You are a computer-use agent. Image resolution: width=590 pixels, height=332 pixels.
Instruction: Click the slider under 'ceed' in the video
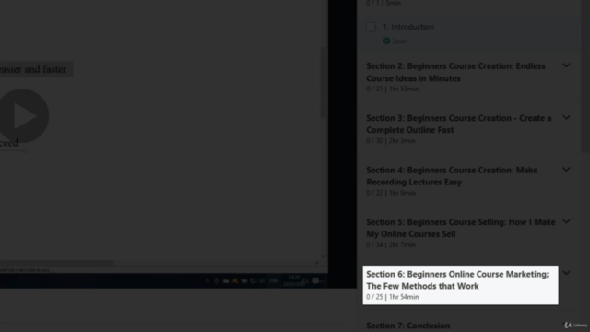pos(14,150)
